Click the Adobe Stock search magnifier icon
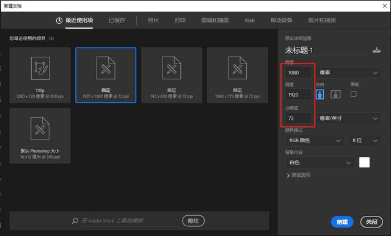Image resolution: width=391 pixels, height=236 pixels. point(75,221)
